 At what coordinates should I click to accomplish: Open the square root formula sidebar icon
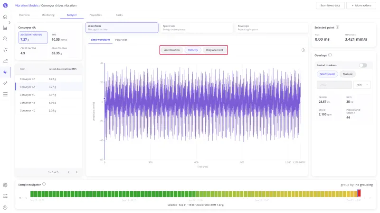click(5, 50)
